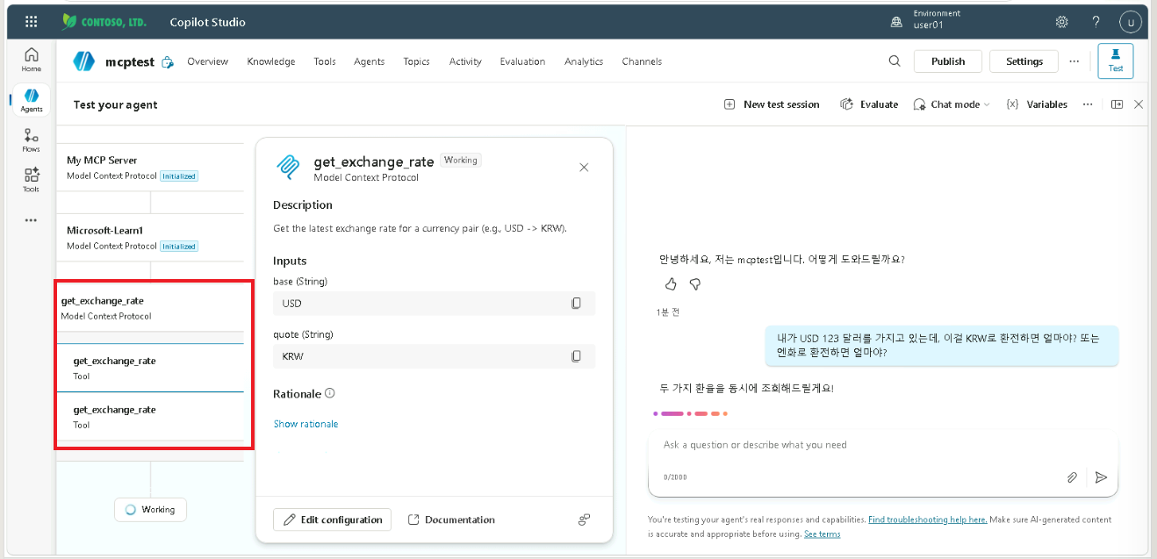Image resolution: width=1157 pixels, height=559 pixels.
Task: Select get_exchange_rate Model Context Protocol node
Action: 150,308
